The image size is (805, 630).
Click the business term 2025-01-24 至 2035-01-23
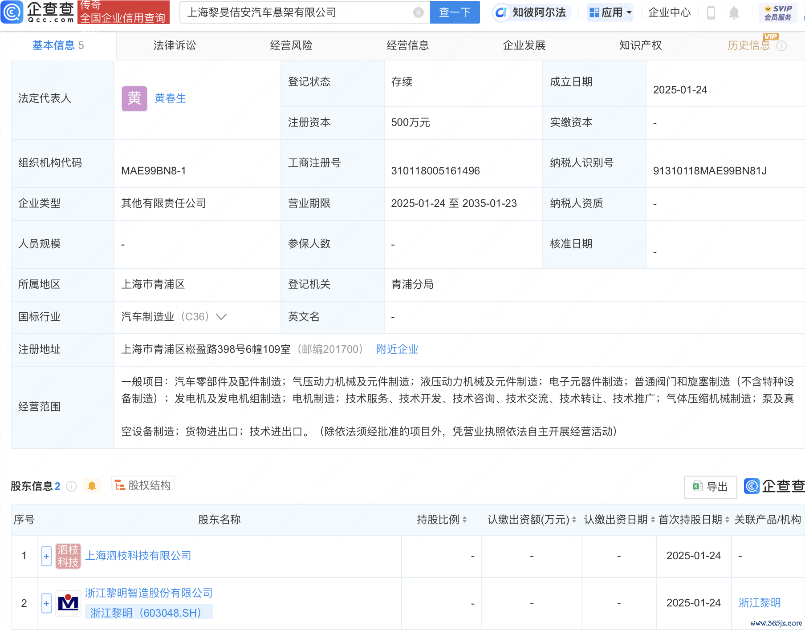pyautogui.click(x=454, y=203)
